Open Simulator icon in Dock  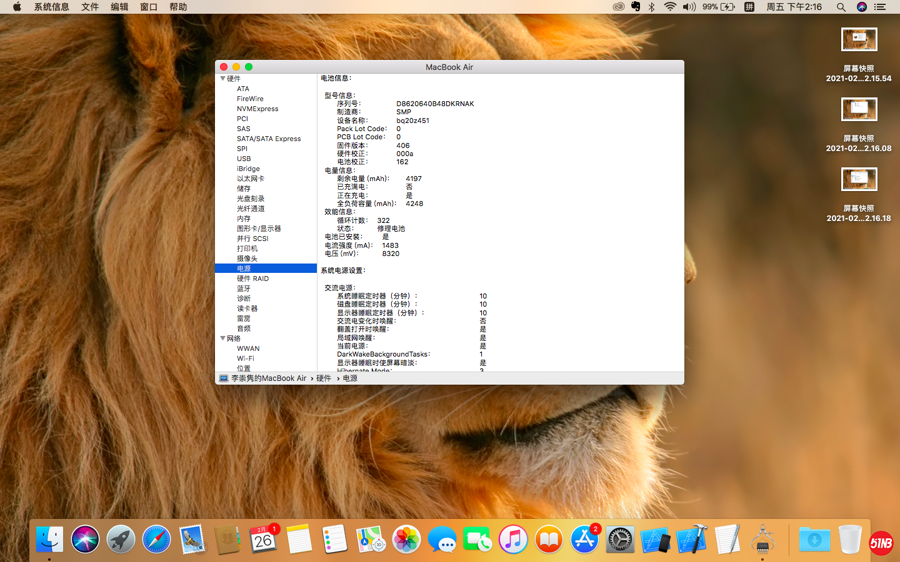click(656, 540)
